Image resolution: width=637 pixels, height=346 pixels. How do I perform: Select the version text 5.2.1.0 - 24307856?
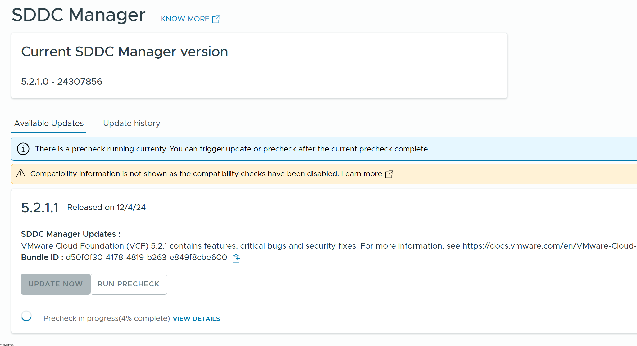point(61,81)
